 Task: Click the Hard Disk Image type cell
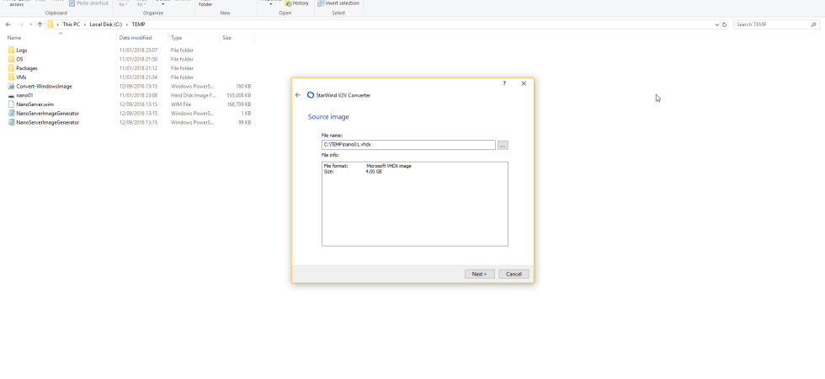coord(193,95)
